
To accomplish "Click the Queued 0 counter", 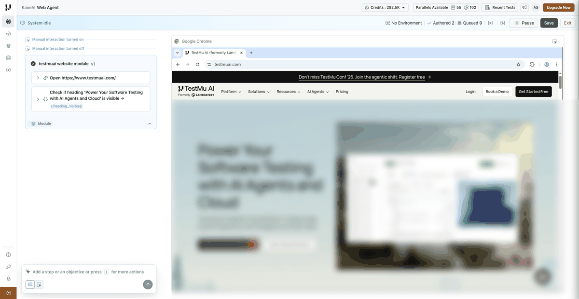I will (470, 23).
